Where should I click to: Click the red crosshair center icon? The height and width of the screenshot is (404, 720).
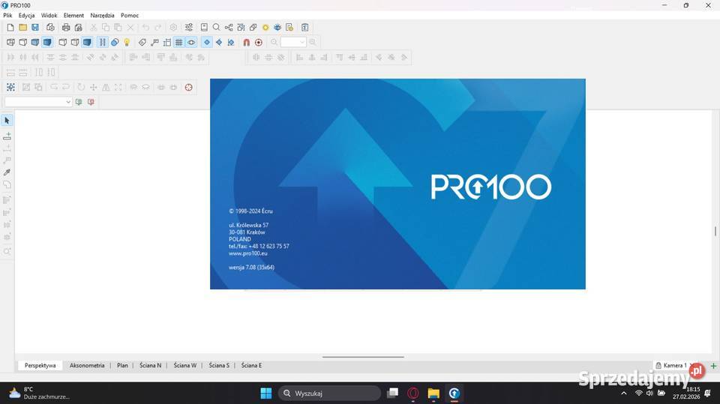(x=189, y=87)
